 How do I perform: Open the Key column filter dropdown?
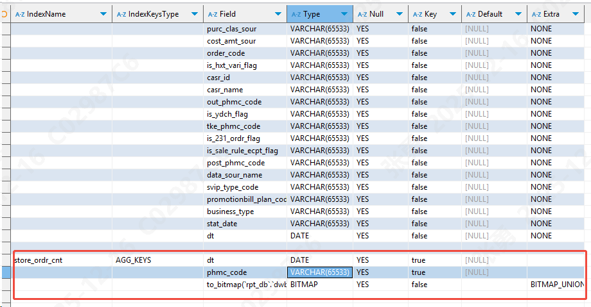(453, 14)
